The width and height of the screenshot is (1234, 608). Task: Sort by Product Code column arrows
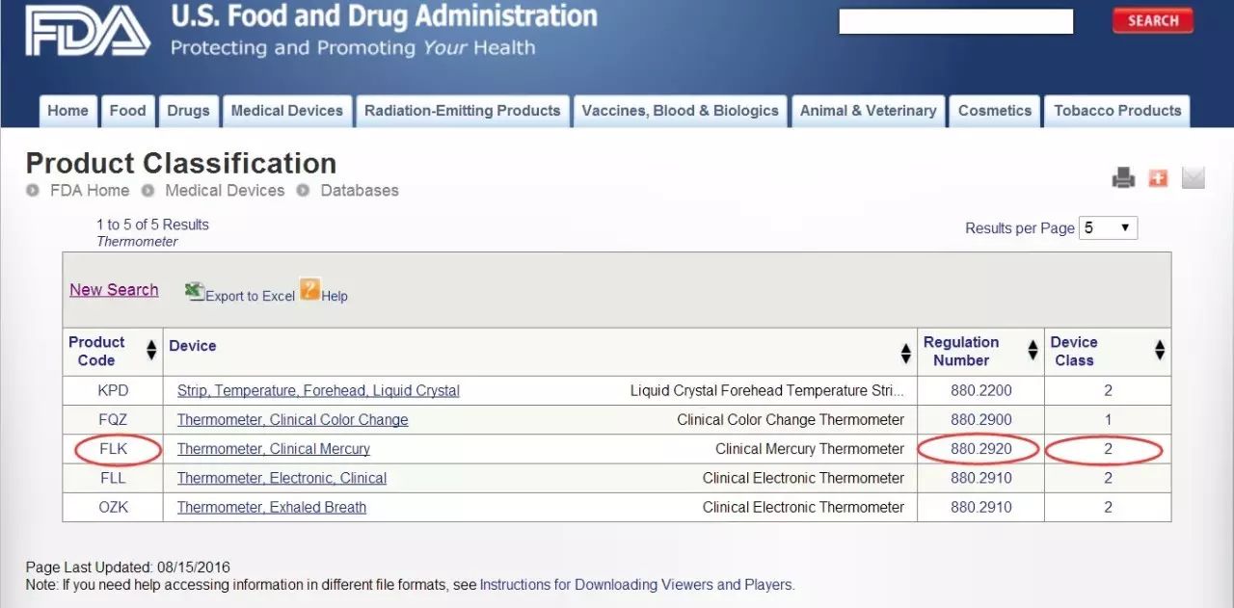[x=151, y=351]
